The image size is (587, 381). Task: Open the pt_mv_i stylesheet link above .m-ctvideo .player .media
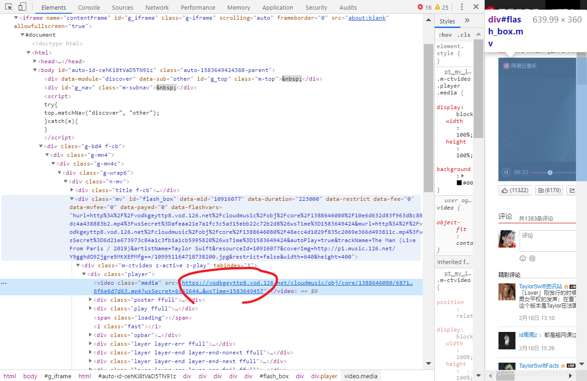[x=458, y=72]
